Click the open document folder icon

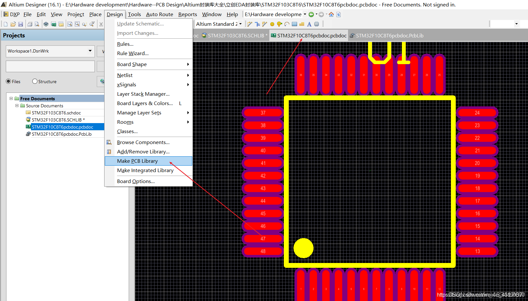(13, 24)
